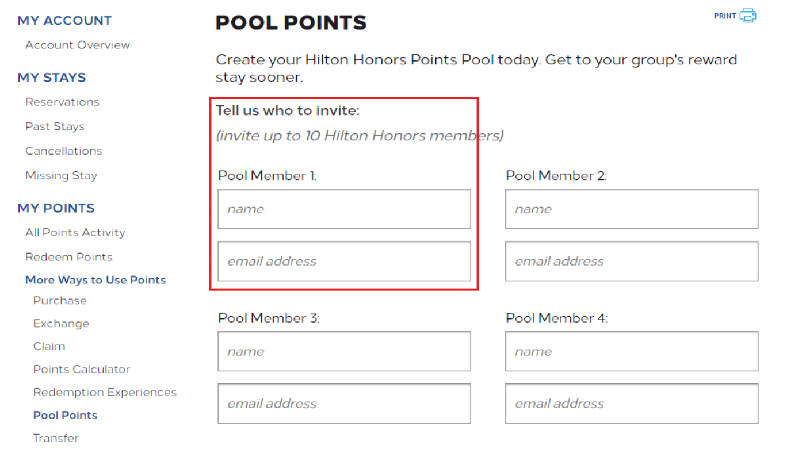Screen dimensions: 787x453
Task: Select Exchange under More Ways to Use Points
Action: (61, 323)
